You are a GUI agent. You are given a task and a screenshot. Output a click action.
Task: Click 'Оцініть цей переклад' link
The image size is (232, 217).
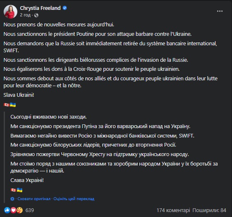74,199
